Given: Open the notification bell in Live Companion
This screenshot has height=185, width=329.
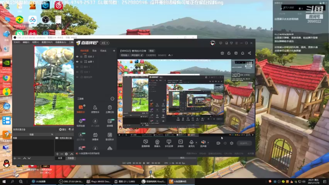Looking at the screenshot, I should pos(243,53).
